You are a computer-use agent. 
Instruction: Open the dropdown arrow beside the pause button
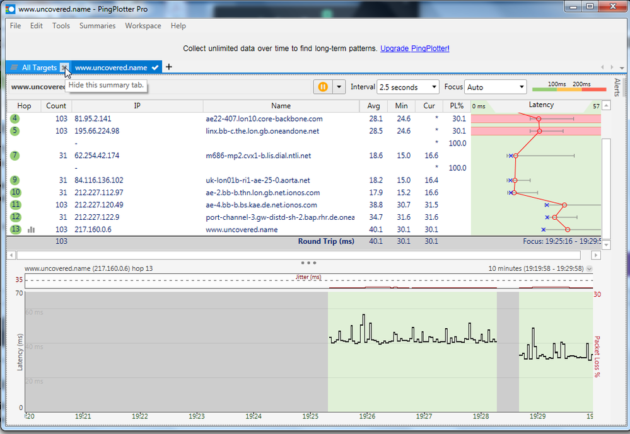pos(339,87)
